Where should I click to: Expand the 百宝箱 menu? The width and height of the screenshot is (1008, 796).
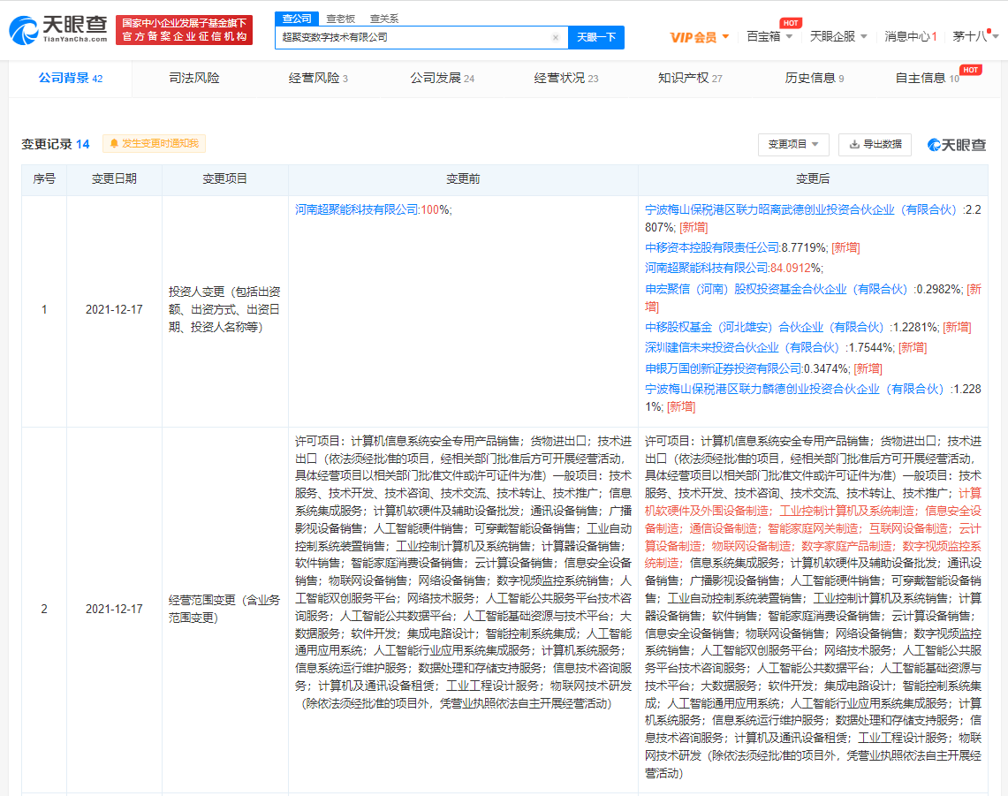[769, 37]
